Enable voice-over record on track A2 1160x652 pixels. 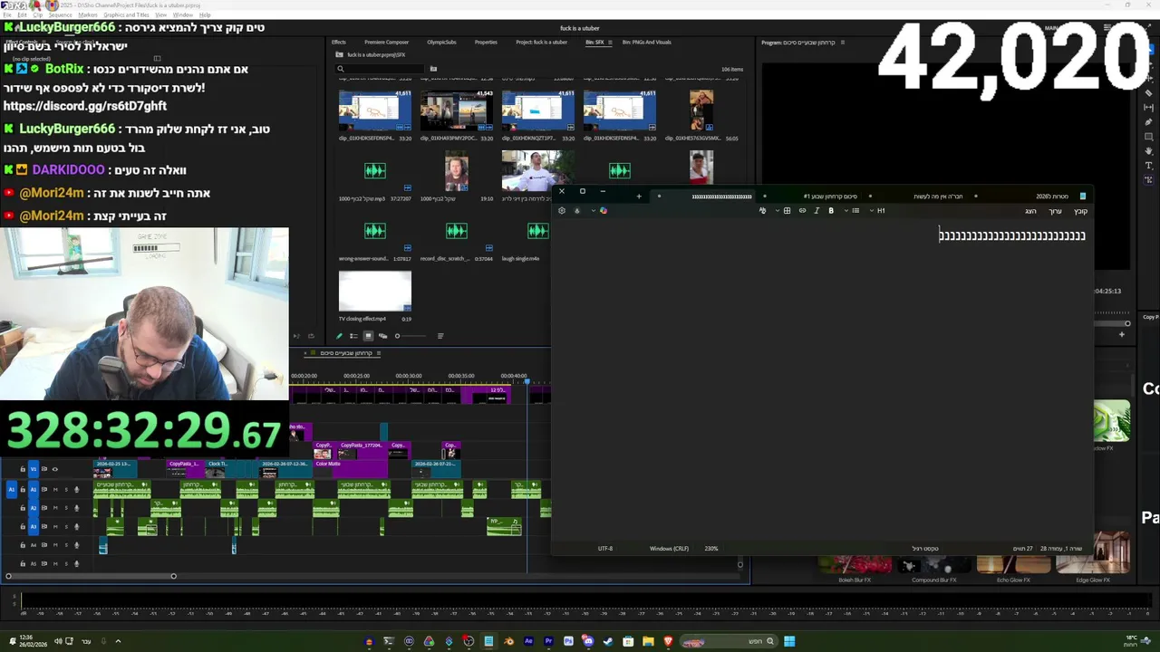pos(77,508)
